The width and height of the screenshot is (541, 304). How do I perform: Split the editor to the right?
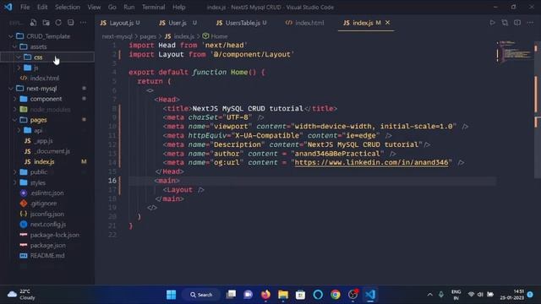[x=517, y=23]
